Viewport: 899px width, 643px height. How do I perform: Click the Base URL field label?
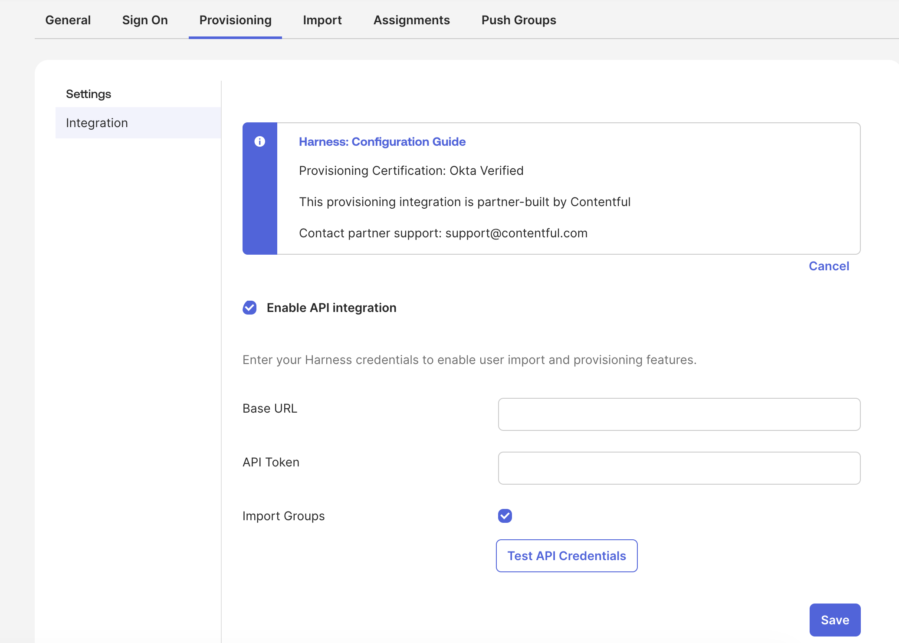270,408
